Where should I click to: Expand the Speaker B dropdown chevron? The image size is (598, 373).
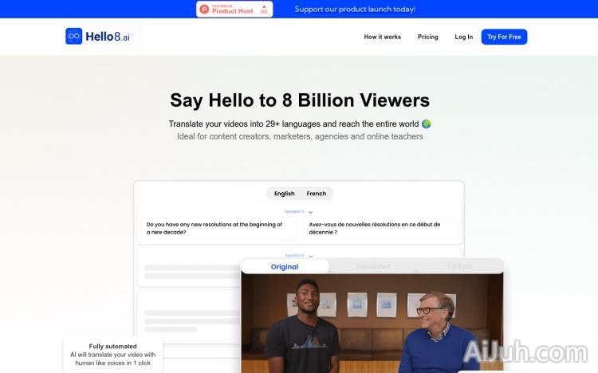click(x=310, y=256)
